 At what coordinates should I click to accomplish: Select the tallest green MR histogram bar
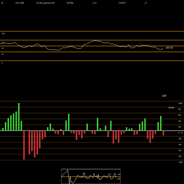pyautogui.click(x=19, y=117)
